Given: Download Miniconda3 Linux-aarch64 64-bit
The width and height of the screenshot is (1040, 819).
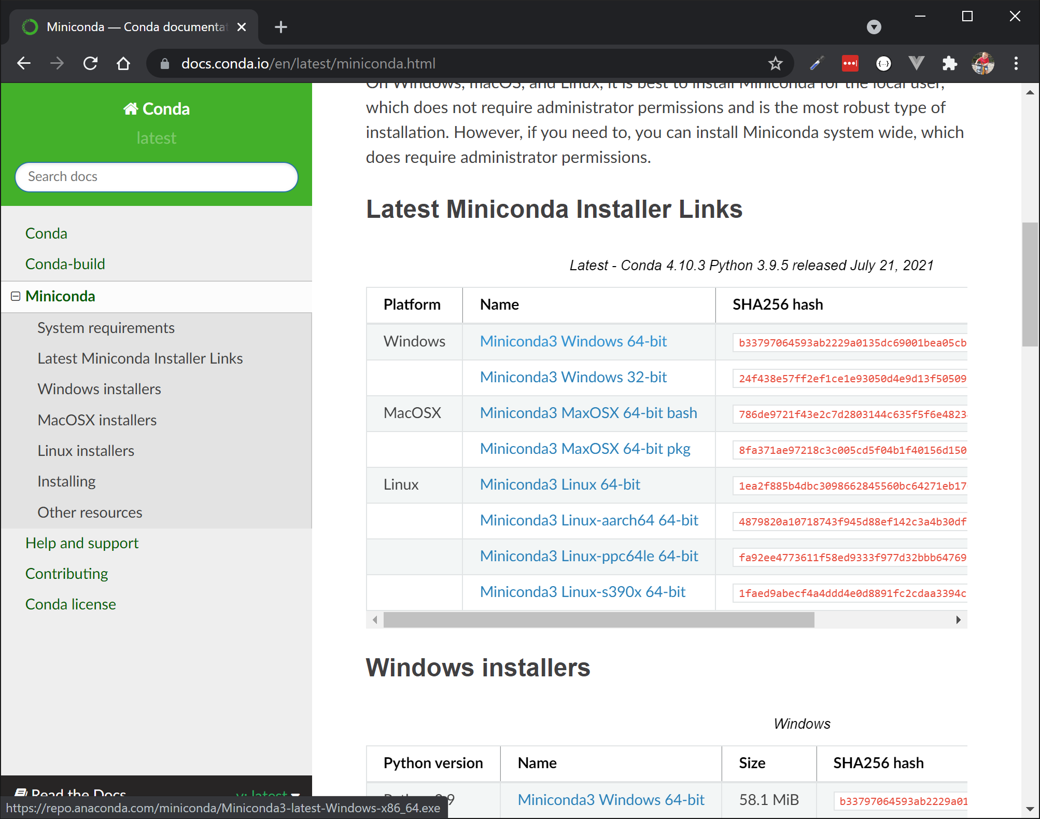Looking at the screenshot, I should click(x=589, y=520).
